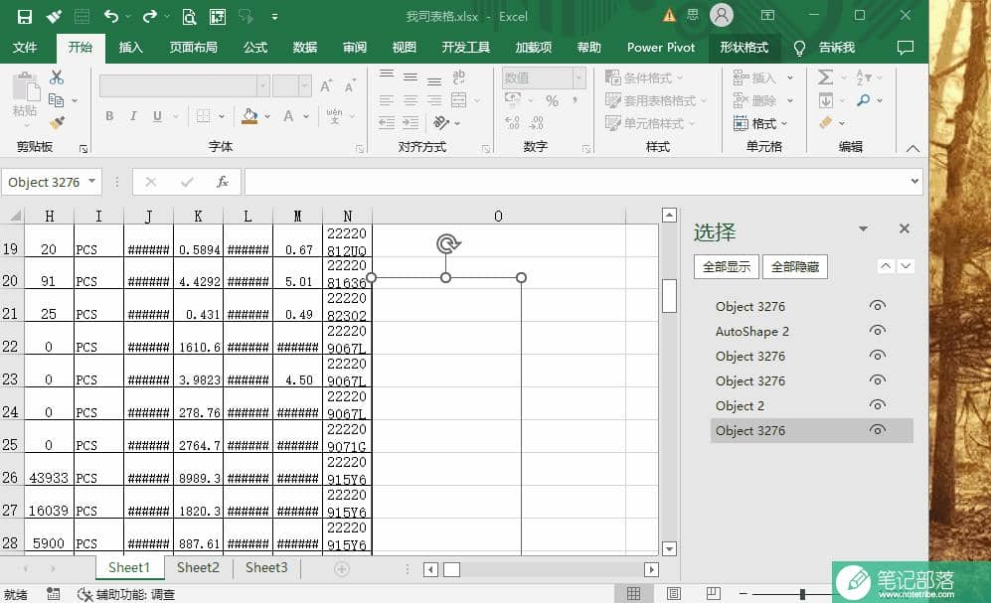Open the Name Box dropdown arrow
The width and height of the screenshot is (991, 603).
click(92, 182)
